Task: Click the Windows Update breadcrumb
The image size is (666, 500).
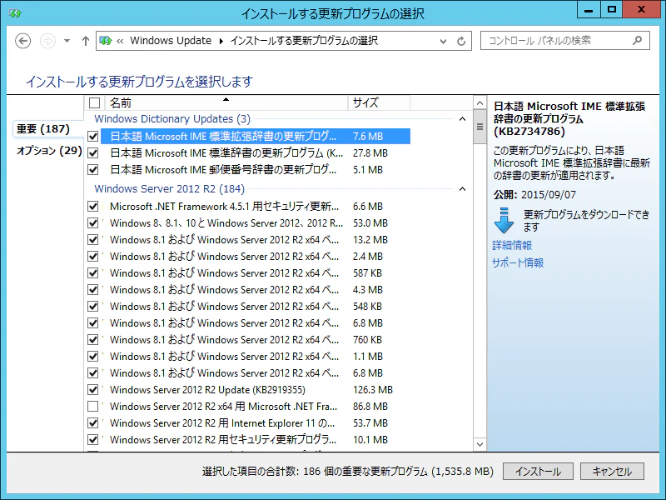Action: pos(171,41)
